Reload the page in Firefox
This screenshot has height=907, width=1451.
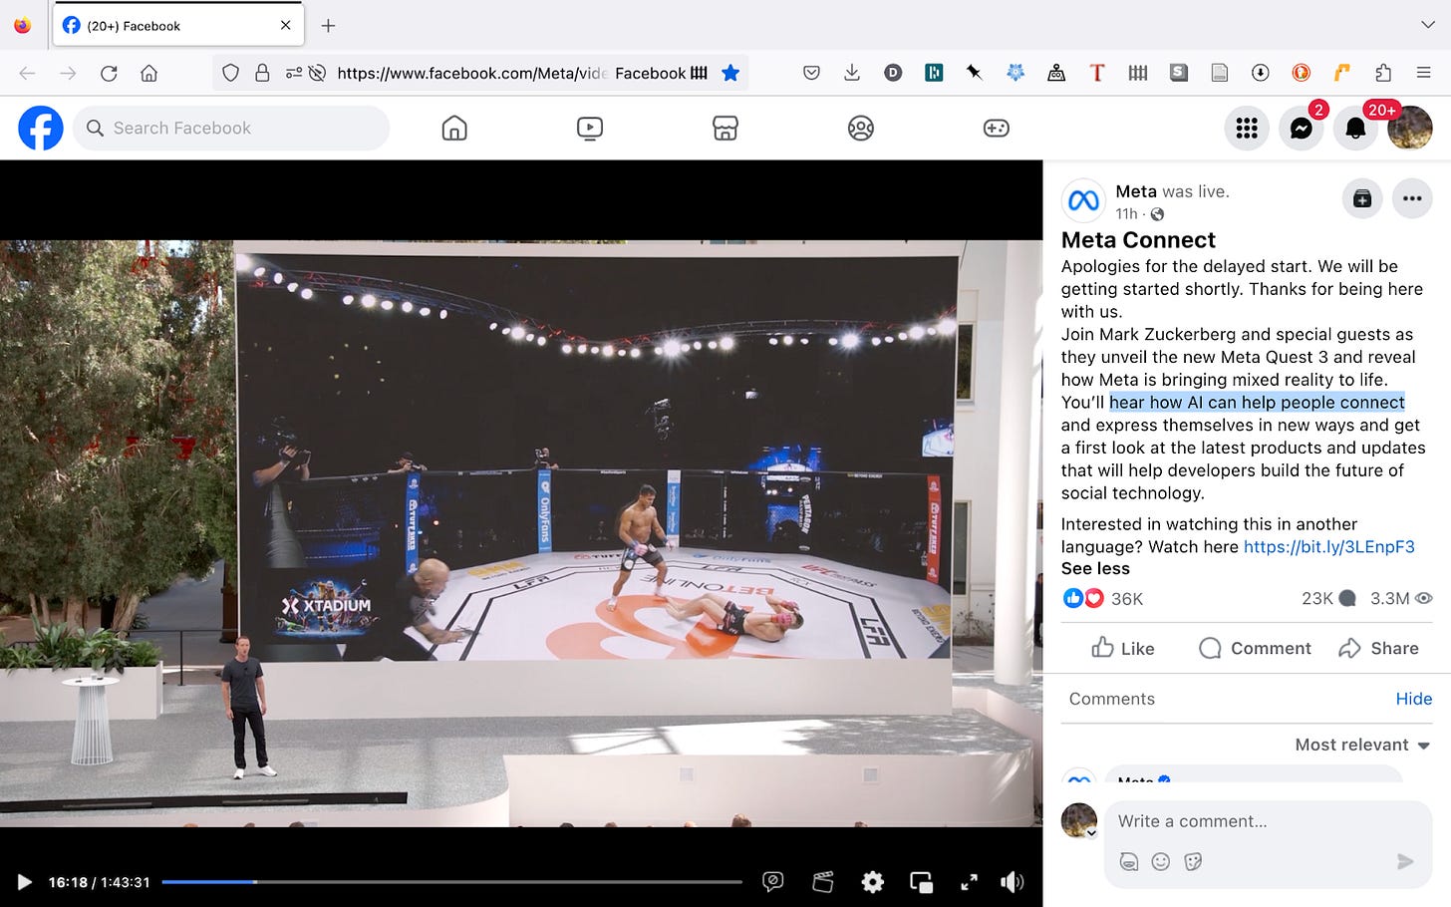pyautogui.click(x=109, y=73)
